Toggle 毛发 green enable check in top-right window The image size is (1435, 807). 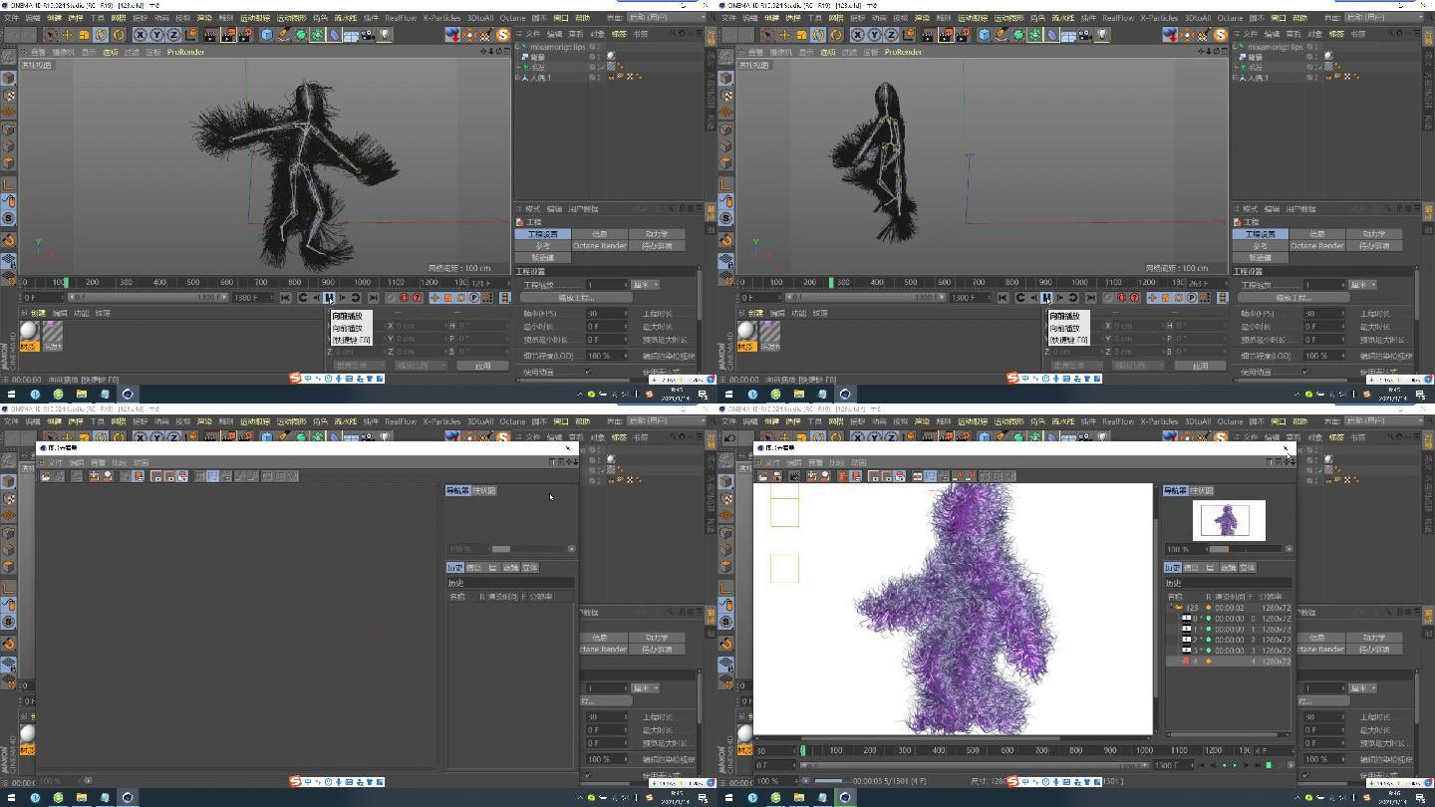click(1319, 67)
